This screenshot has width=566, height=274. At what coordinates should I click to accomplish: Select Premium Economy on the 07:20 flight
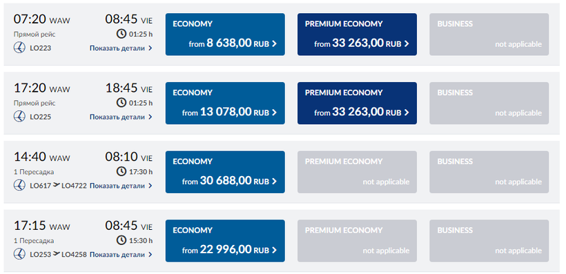(357, 35)
